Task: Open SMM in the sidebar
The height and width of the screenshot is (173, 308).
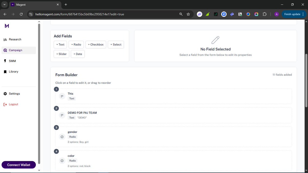Action: coord(18,61)
